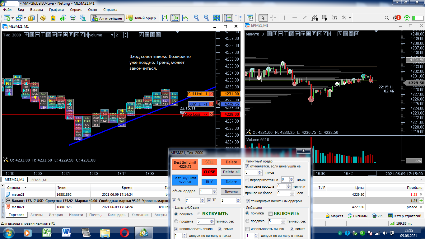Check the 'передвигается на' checkbox
The height and width of the screenshot is (239, 425).
[247, 180]
